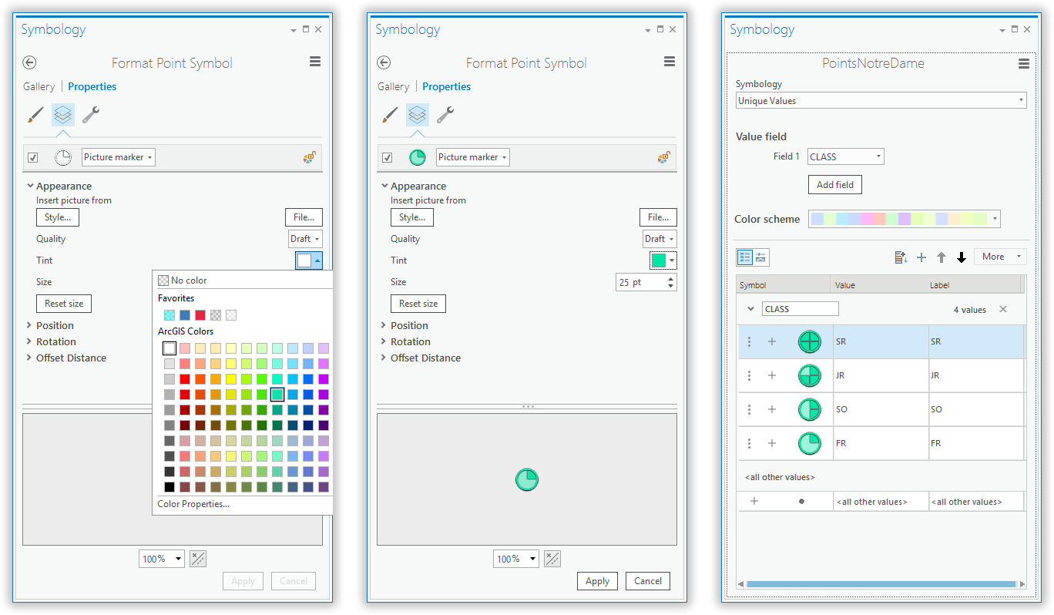Image resolution: width=1054 pixels, height=615 pixels.
Task: Pick the black swatch in ArcGIS Colors
Action: [170, 487]
